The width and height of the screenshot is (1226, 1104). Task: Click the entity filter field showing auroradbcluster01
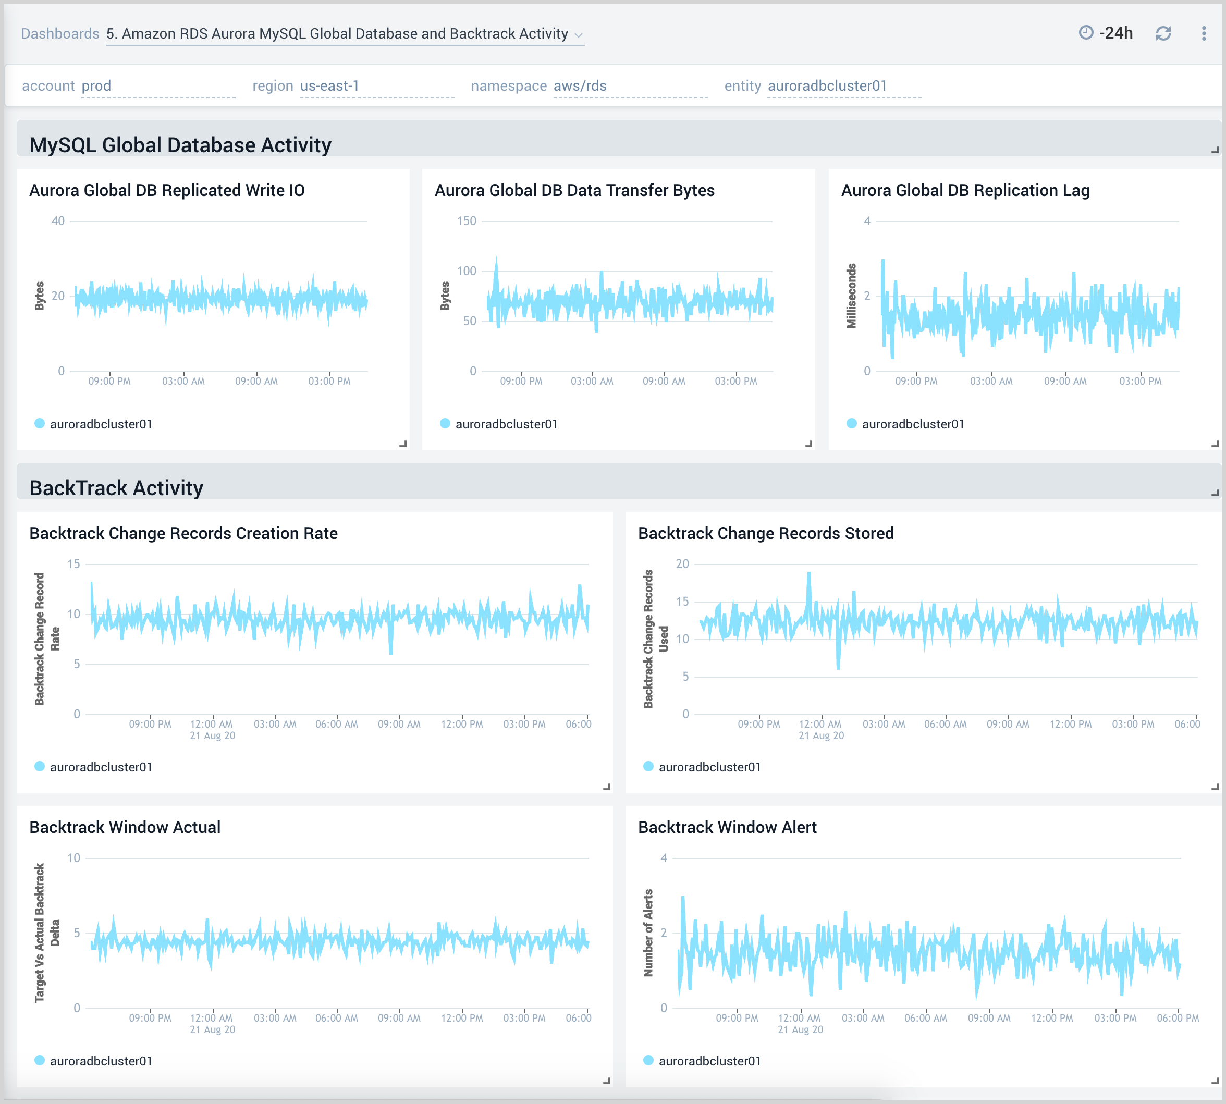[827, 85]
